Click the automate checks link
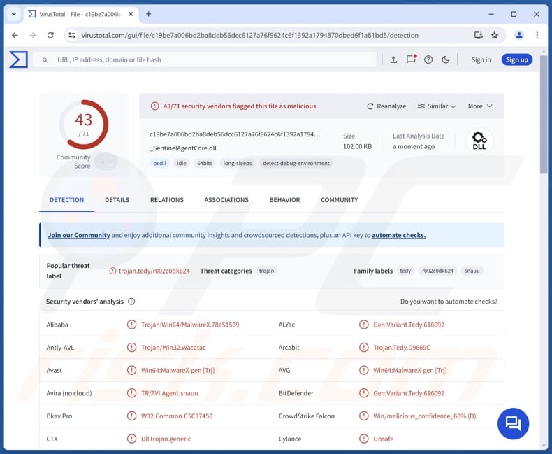552x454 pixels. [398, 235]
